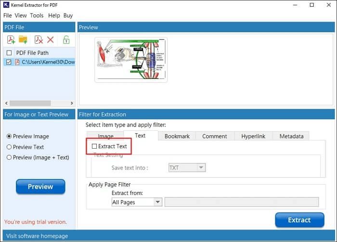Click the Remove selected PDF icon
The height and width of the screenshot is (242, 337).
(39, 40)
